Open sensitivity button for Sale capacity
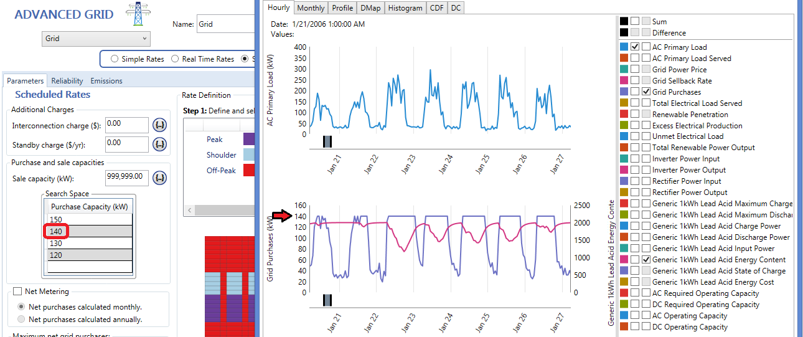 coord(160,178)
